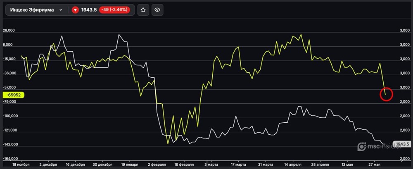Click the 2 декабря date label
The height and width of the screenshot is (169, 413).
48,164
